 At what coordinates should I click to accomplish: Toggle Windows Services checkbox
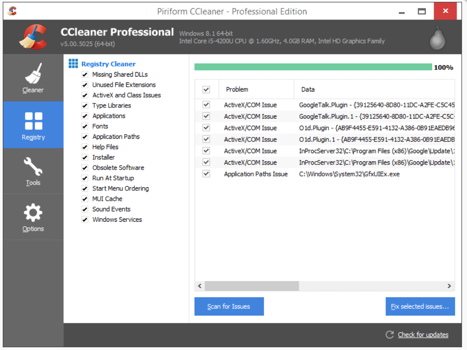click(x=85, y=219)
